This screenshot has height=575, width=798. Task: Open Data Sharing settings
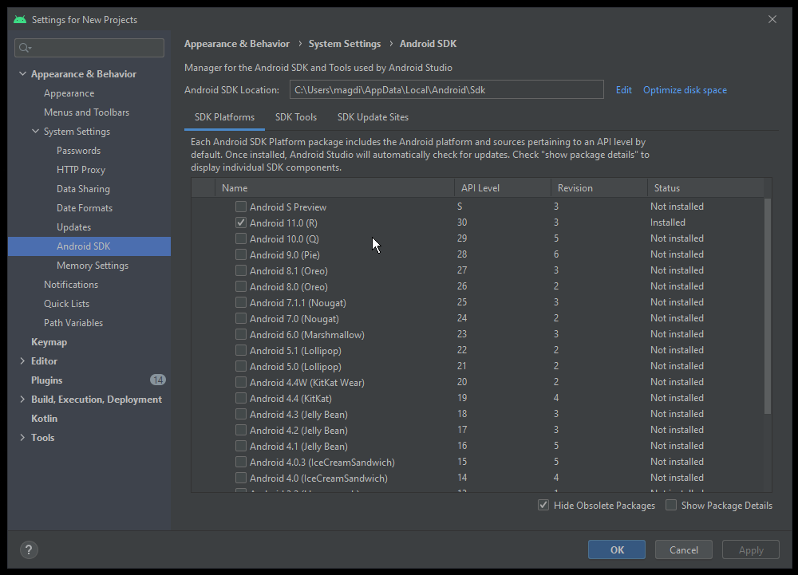(x=83, y=189)
